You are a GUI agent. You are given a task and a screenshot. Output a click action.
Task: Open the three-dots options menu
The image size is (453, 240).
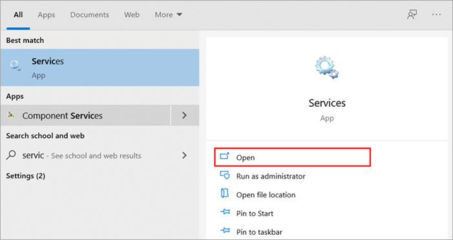pyautogui.click(x=437, y=14)
